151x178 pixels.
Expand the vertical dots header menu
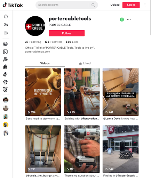[145, 5]
